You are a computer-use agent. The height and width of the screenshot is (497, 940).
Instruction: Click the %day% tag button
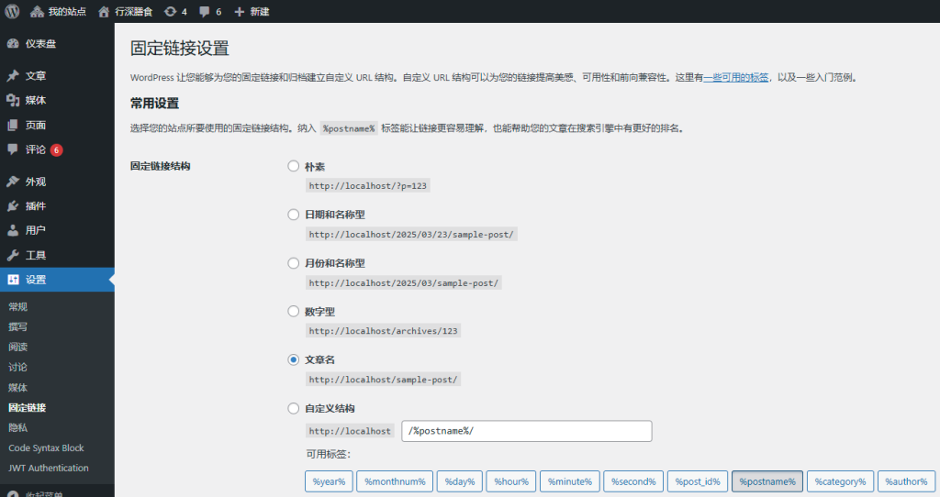pos(459,481)
